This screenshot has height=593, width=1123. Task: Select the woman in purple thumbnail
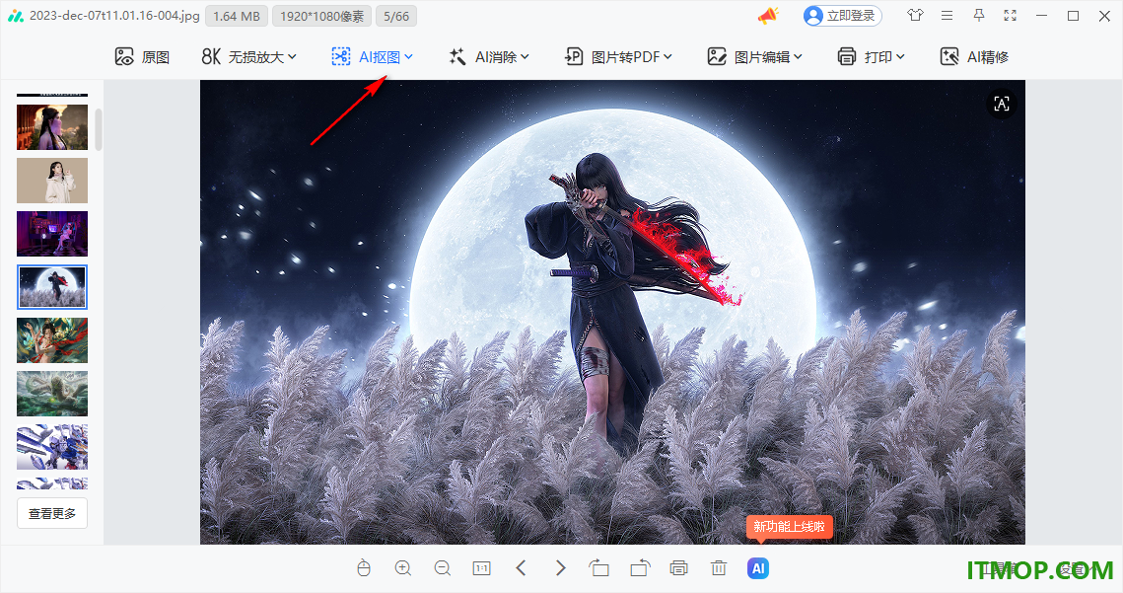52,127
